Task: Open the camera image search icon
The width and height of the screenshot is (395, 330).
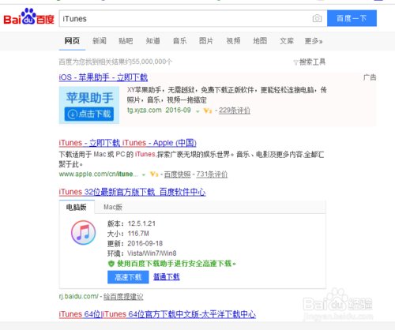Action: click(317, 18)
